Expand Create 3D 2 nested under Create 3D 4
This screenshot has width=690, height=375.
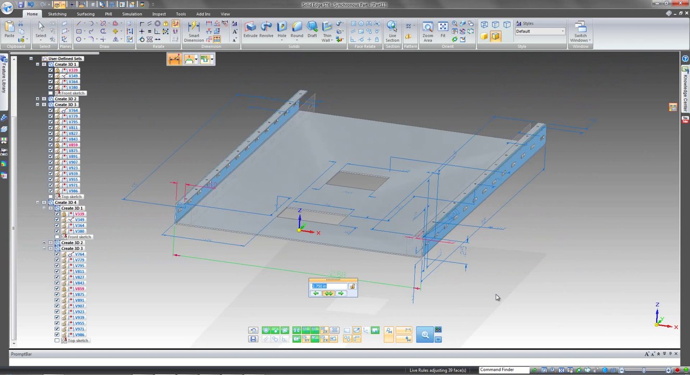pyautogui.click(x=44, y=243)
